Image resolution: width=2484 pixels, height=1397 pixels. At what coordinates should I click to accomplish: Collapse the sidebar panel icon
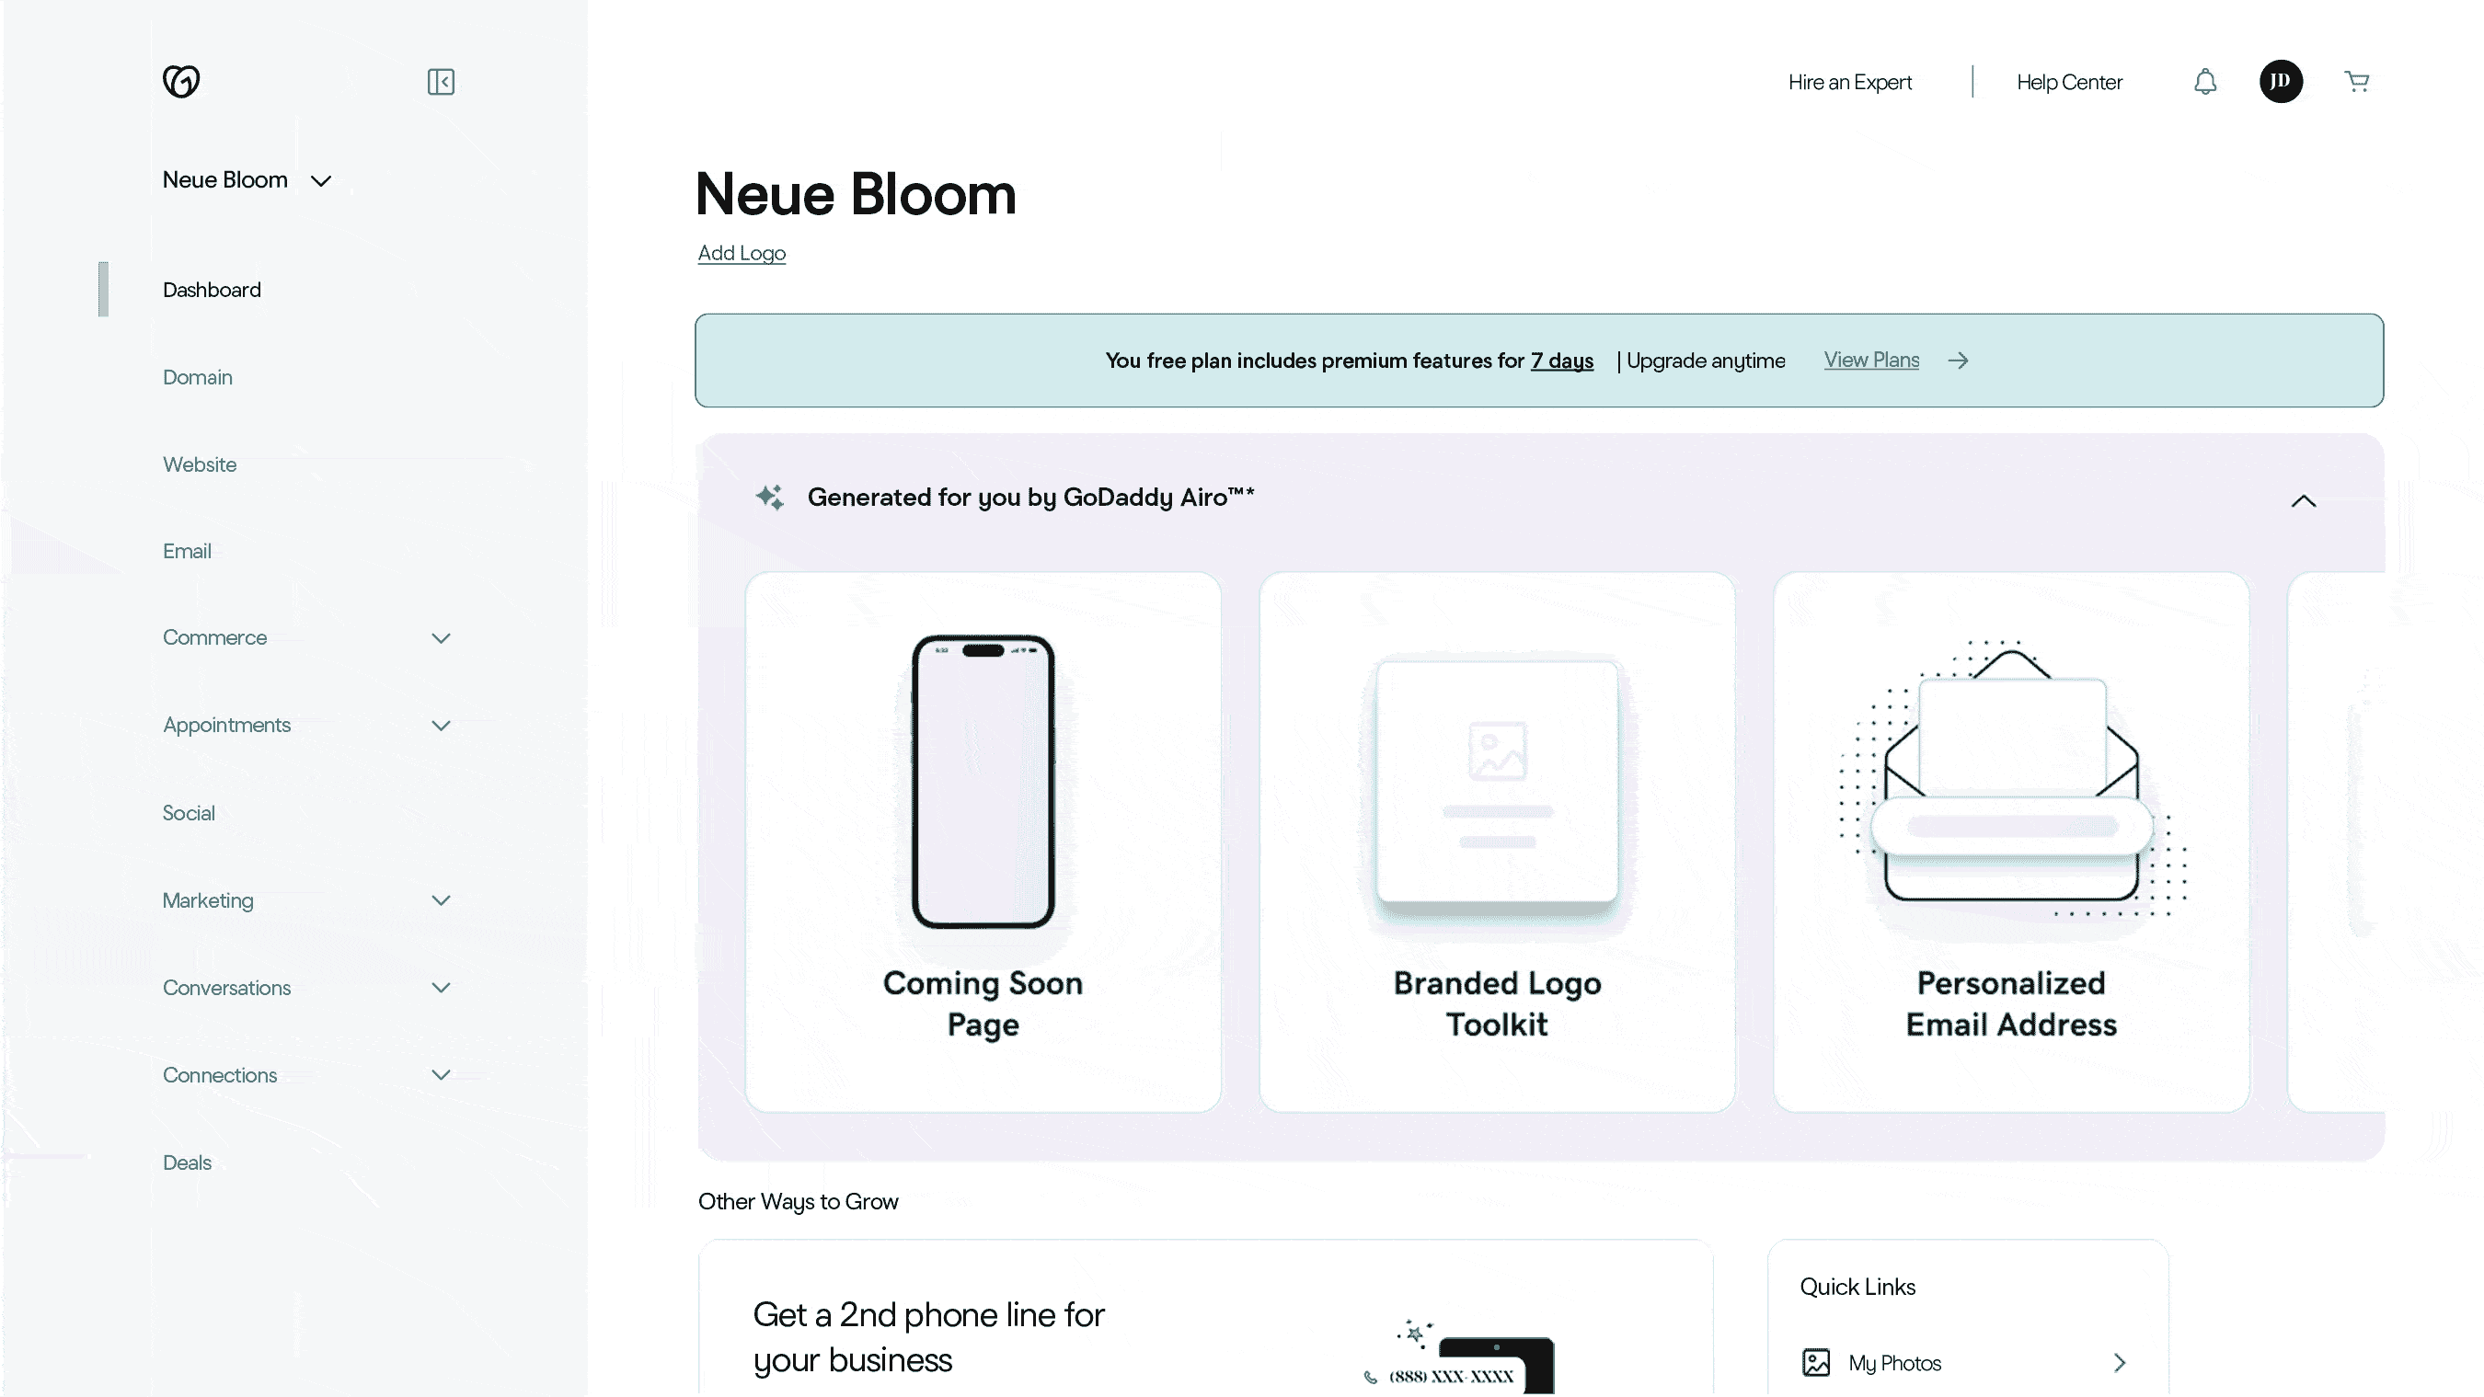click(441, 82)
